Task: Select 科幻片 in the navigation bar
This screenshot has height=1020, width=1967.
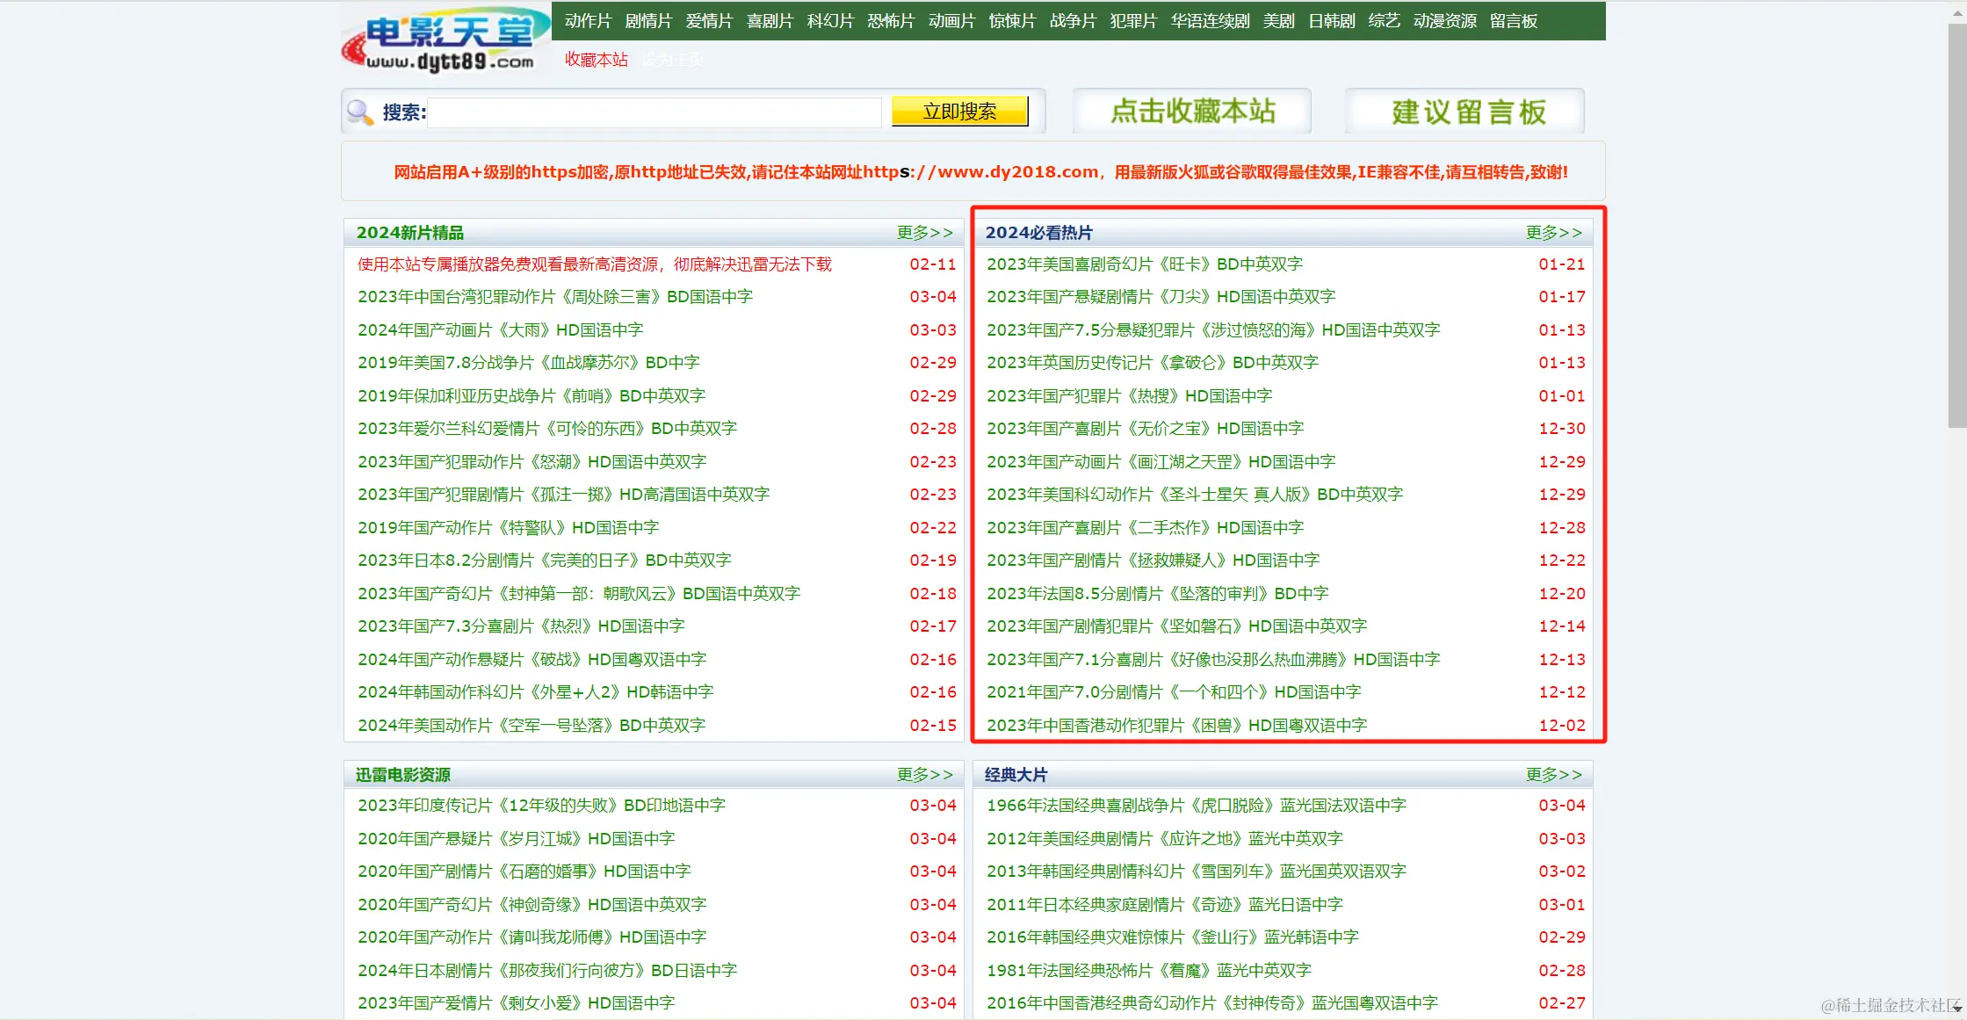Action: tap(830, 21)
